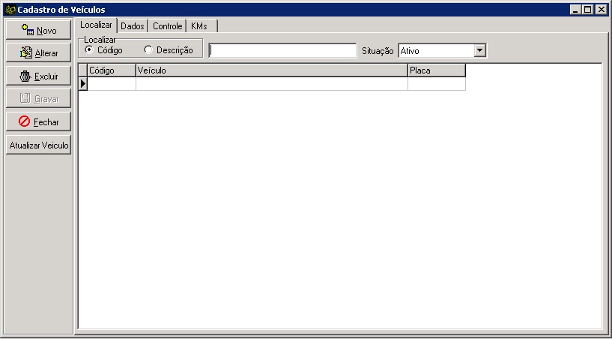612x339 pixels.
Task: Switch to the Dados tab
Action: coord(133,26)
